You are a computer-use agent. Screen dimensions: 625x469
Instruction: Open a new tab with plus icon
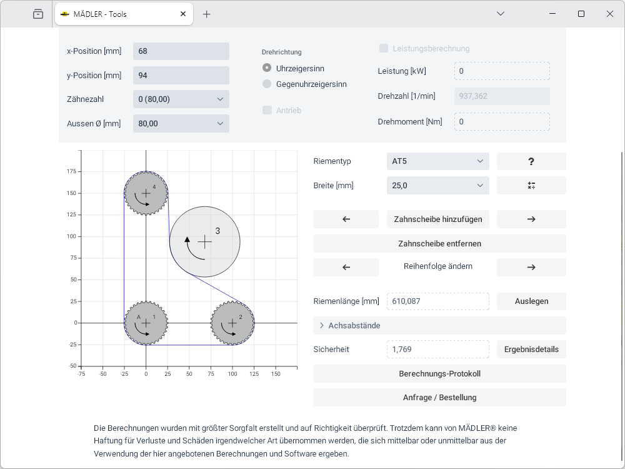click(207, 14)
